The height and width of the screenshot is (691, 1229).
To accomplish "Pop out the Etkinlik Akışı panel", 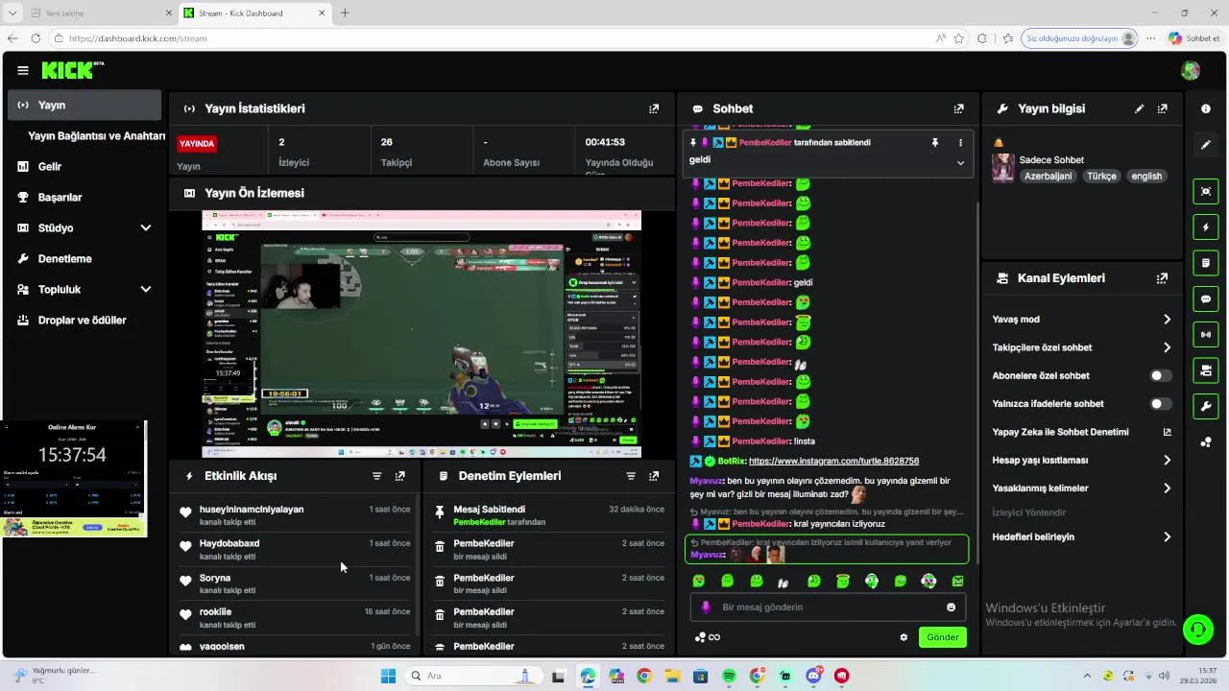I will 400,476.
